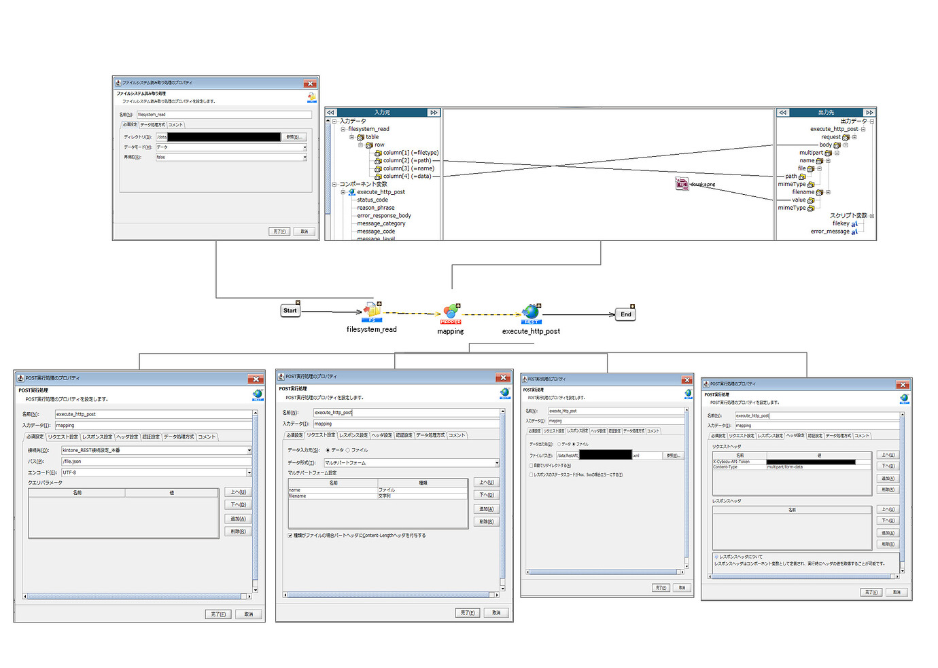Click the 参照 browse button for ファイルパス
The image size is (938, 668).
tap(672, 455)
